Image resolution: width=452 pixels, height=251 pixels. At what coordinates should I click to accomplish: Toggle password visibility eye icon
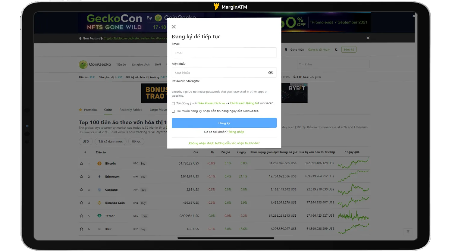(x=271, y=73)
